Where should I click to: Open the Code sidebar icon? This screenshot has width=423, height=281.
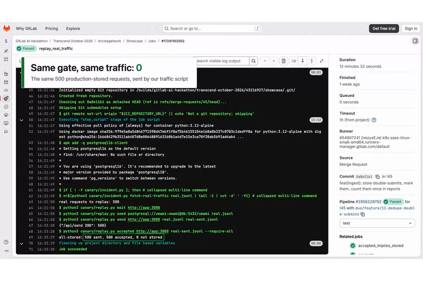click(x=6, y=90)
